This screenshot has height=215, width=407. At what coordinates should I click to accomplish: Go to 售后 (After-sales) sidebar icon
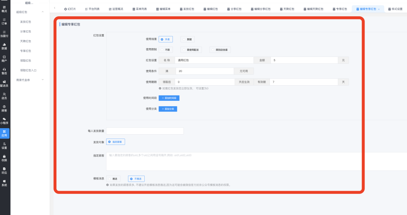(x=4, y=71)
